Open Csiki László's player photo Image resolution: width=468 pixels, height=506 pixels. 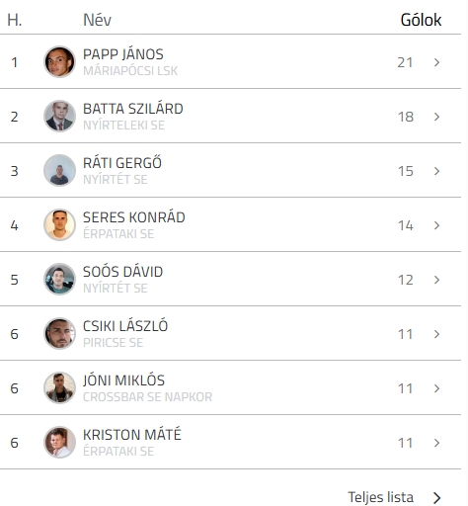pos(59,333)
